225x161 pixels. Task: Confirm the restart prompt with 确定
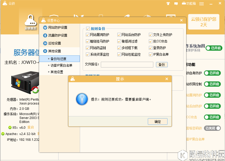(x=157, y=121)
